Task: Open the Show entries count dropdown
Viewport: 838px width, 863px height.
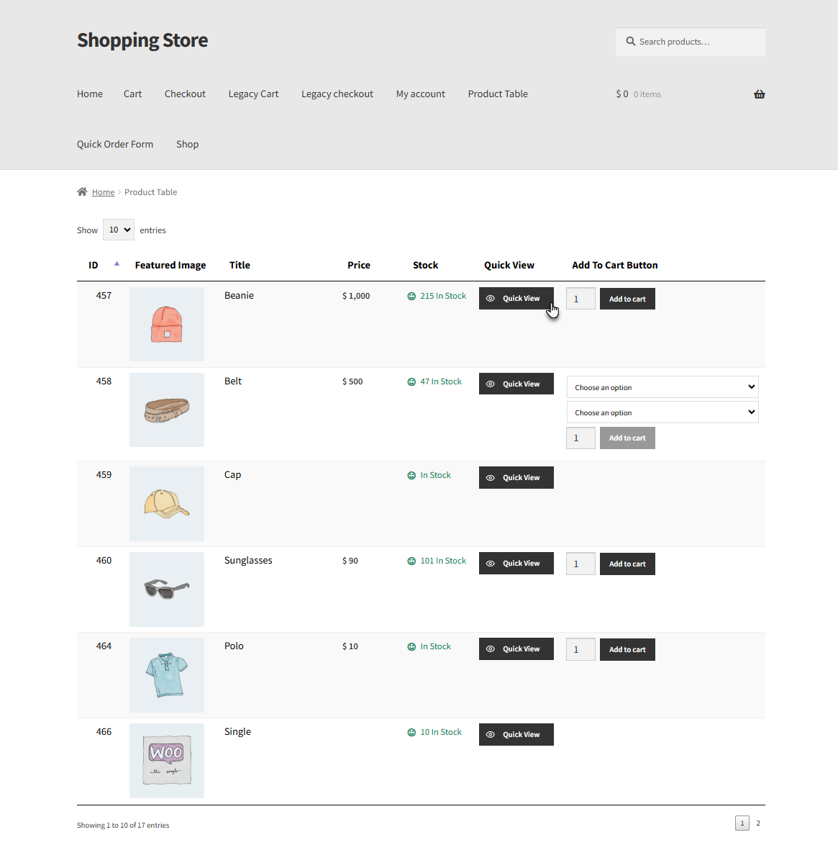Action: coord(118,230)
